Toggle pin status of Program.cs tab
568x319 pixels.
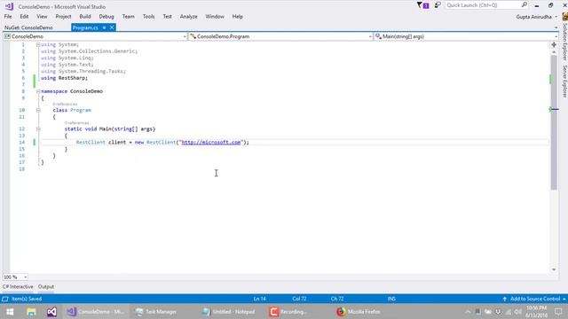click(104, 27)
